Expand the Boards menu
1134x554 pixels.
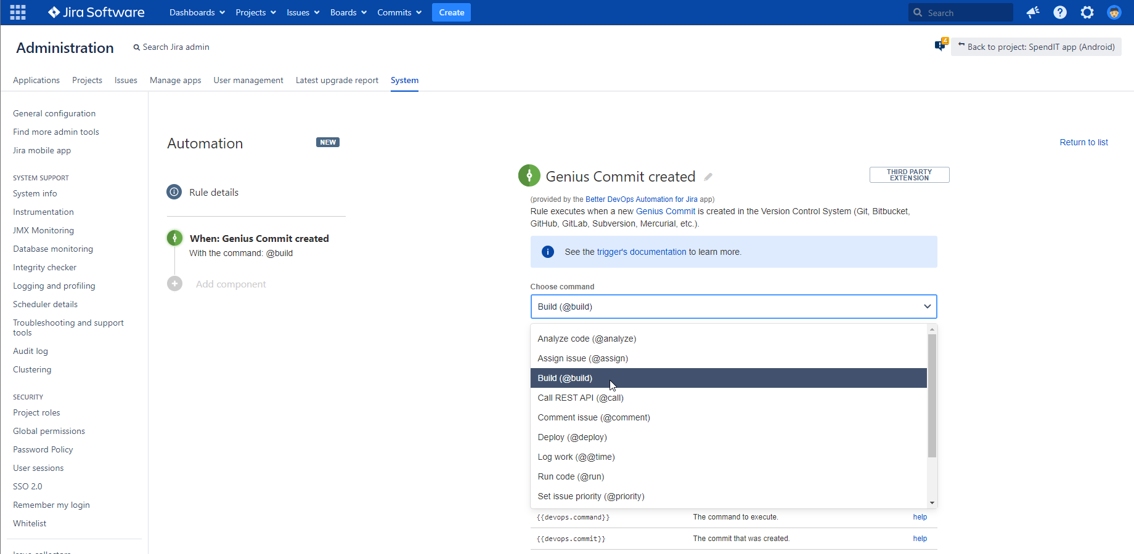coord(348,12)
